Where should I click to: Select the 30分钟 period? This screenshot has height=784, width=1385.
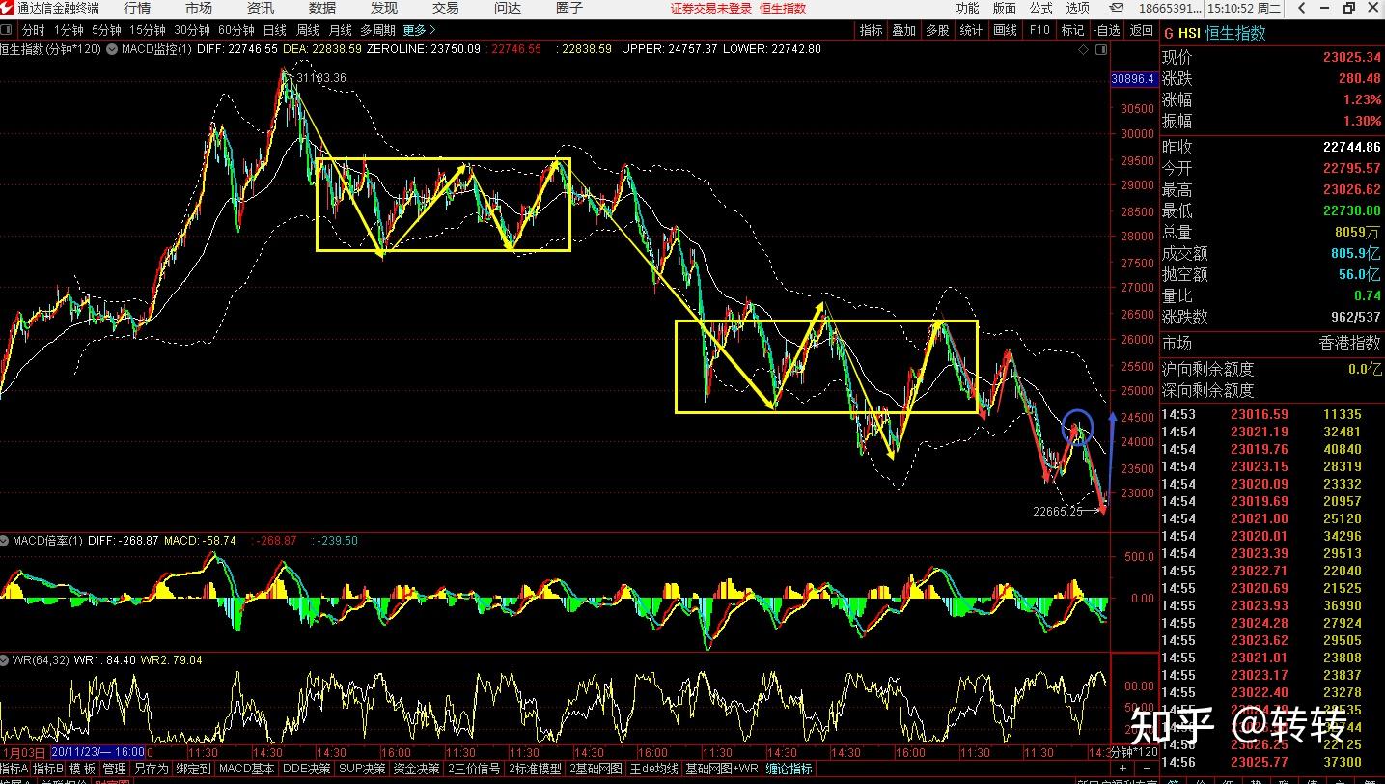(192, 30)
